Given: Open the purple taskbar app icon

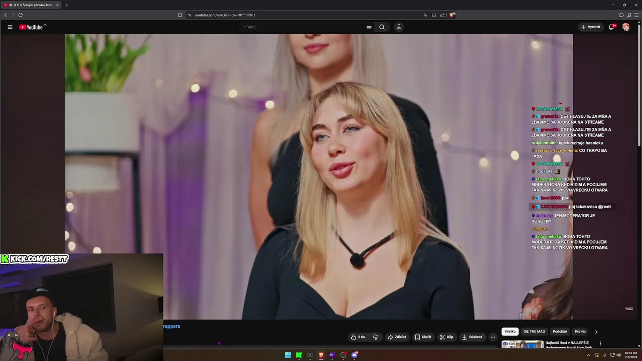Looking at the screenshot, I should click(332, 355).
